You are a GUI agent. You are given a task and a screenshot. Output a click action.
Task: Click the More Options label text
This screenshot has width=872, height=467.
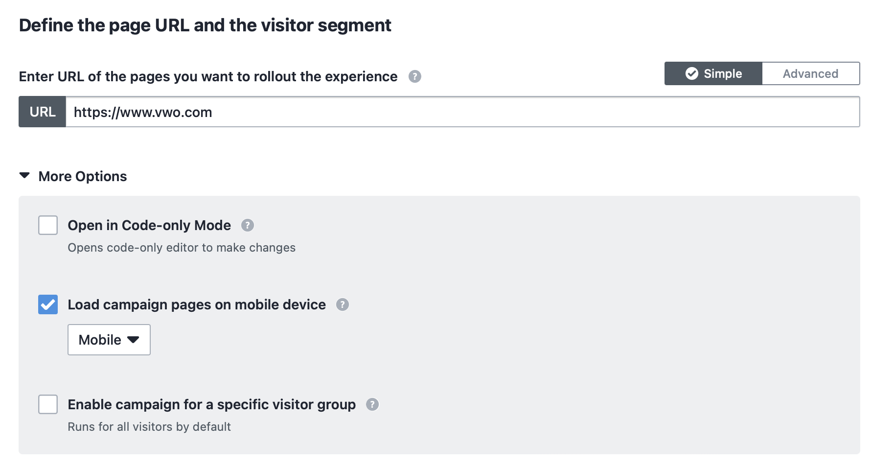tap(83, 177)
